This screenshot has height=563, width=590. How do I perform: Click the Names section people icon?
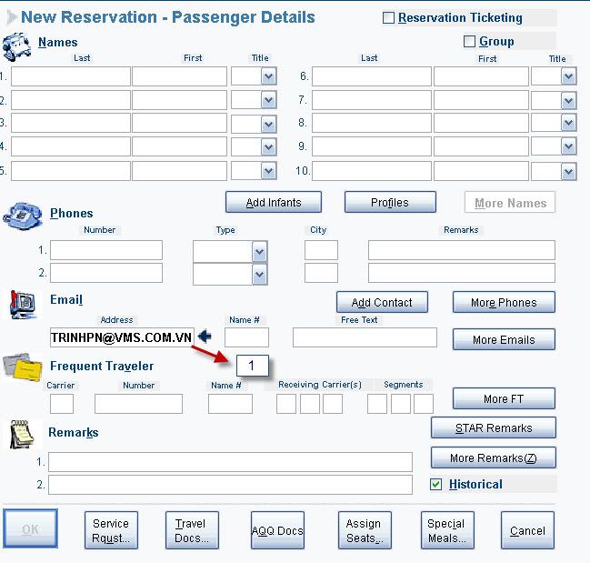click(x=16, y=46)
